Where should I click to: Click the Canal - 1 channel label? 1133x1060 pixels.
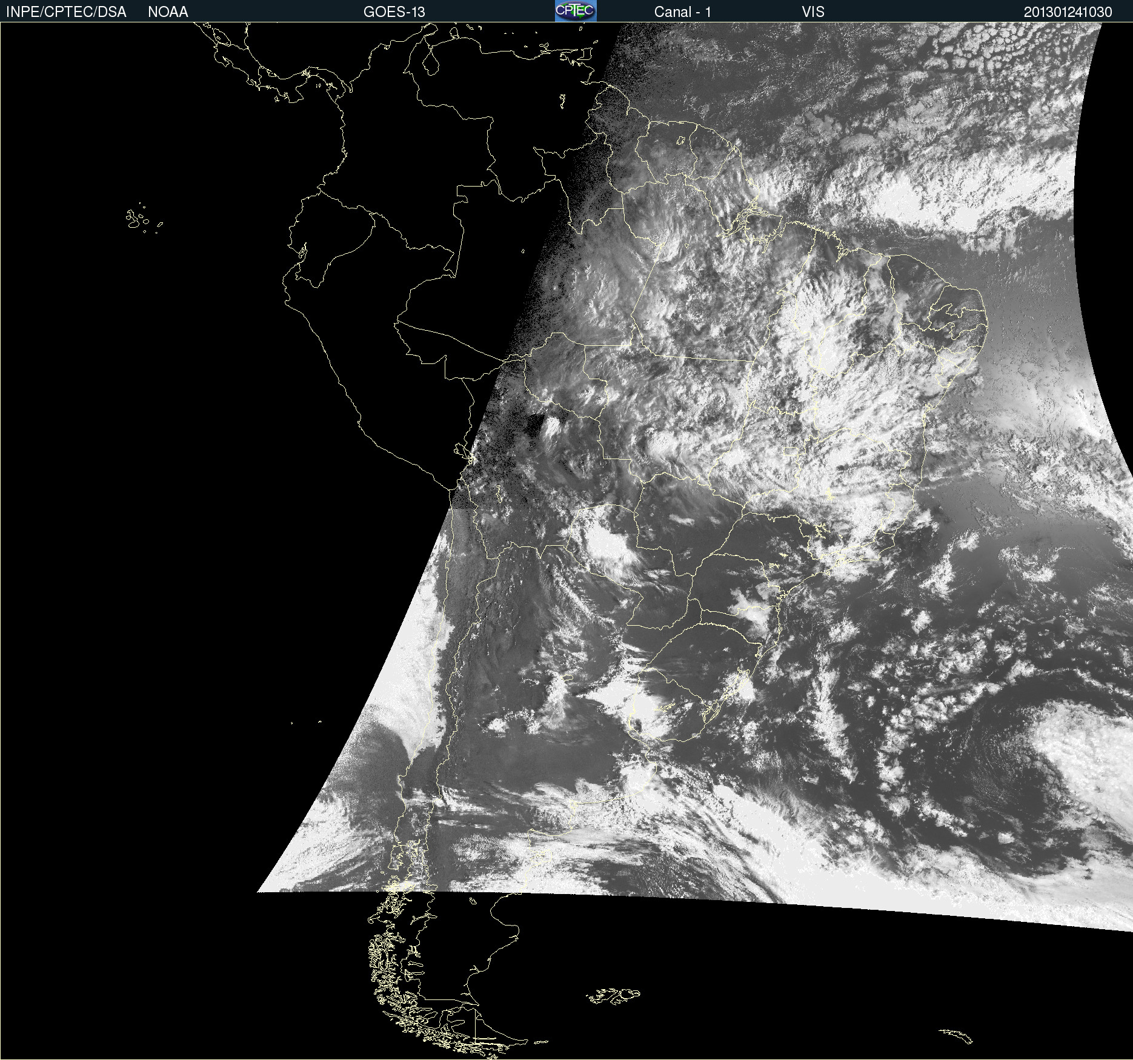682,12
